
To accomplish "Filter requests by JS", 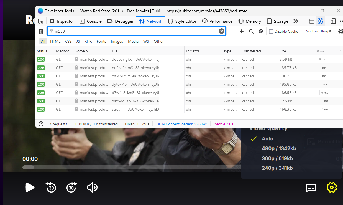I will (x=78, y=41).
